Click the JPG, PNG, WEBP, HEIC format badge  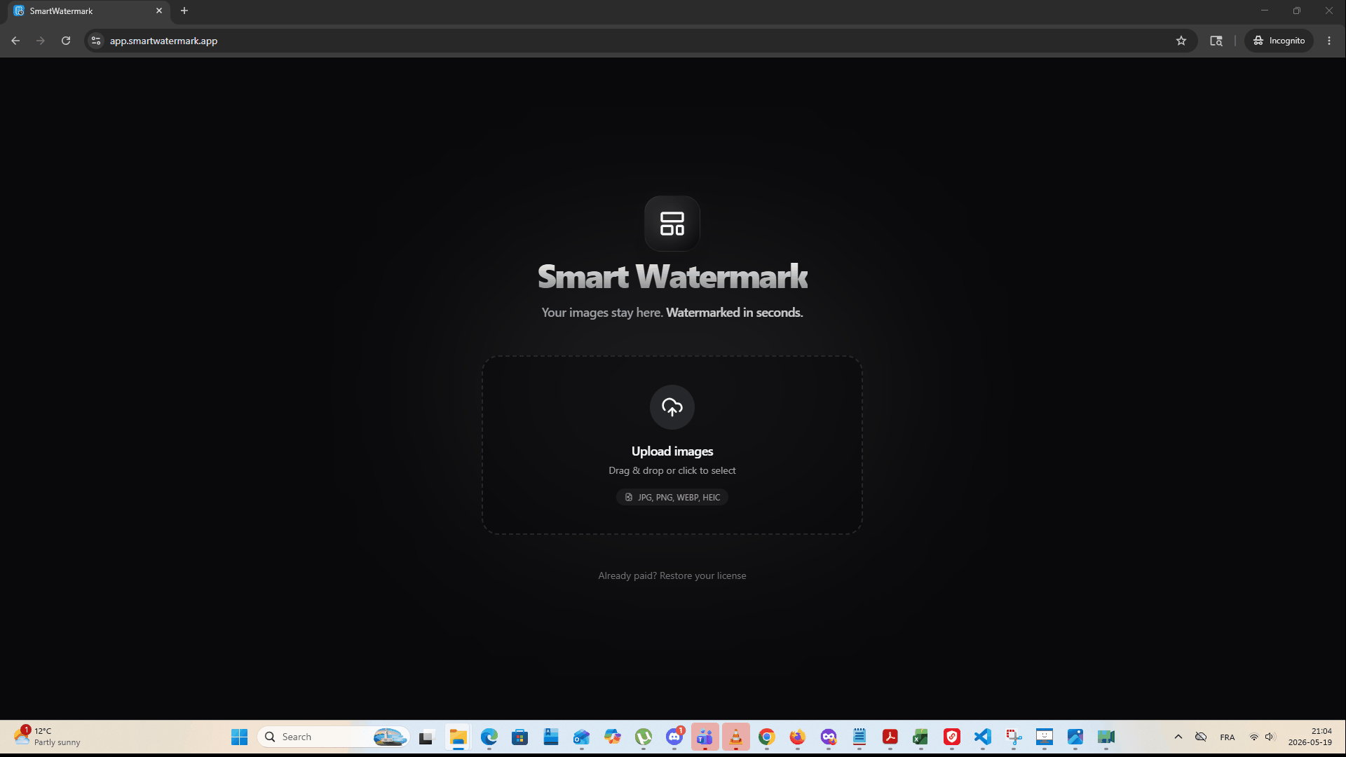pyautogui.click(x=672, y=498)
